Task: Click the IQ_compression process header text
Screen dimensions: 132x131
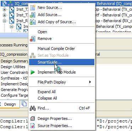Action: (14, 54)
